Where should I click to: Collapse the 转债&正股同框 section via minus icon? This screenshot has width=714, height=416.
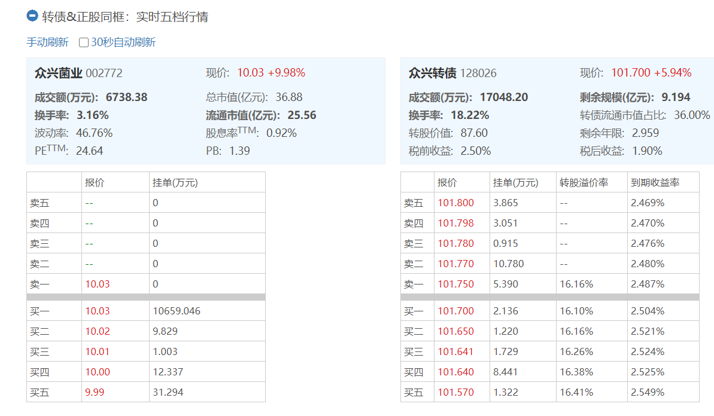coord(32,16)
